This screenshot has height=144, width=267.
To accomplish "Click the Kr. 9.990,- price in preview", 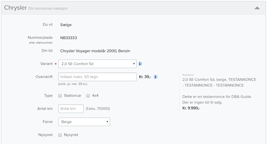I will coord(191,108).
